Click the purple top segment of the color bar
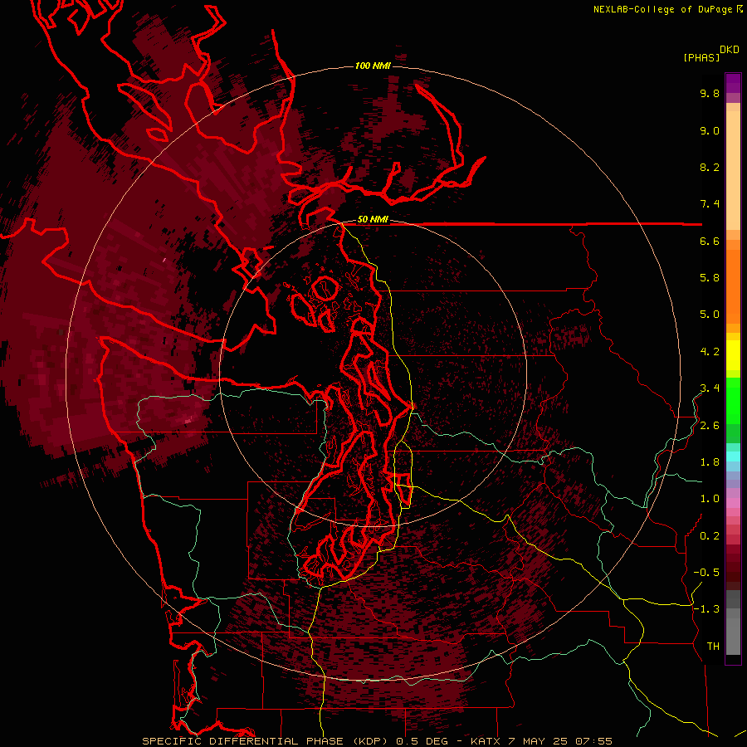Screen dimensions: 747x747 [733, 83]
